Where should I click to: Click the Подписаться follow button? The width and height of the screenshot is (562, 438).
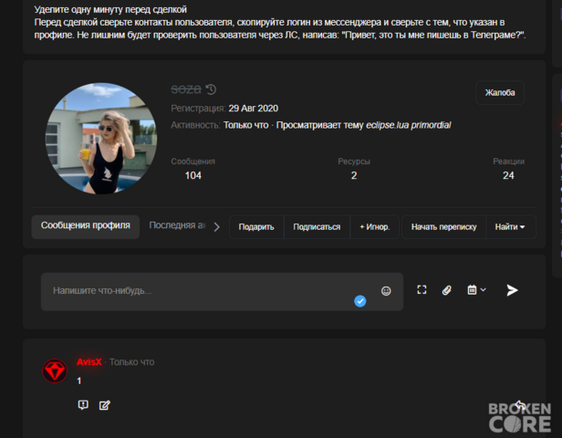(x=317, y=227)
